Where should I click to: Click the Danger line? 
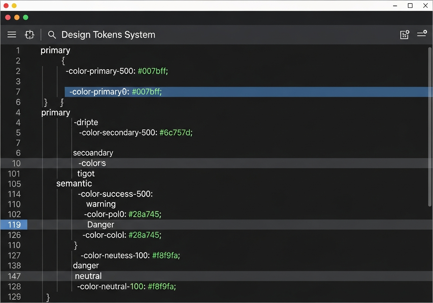100,225
